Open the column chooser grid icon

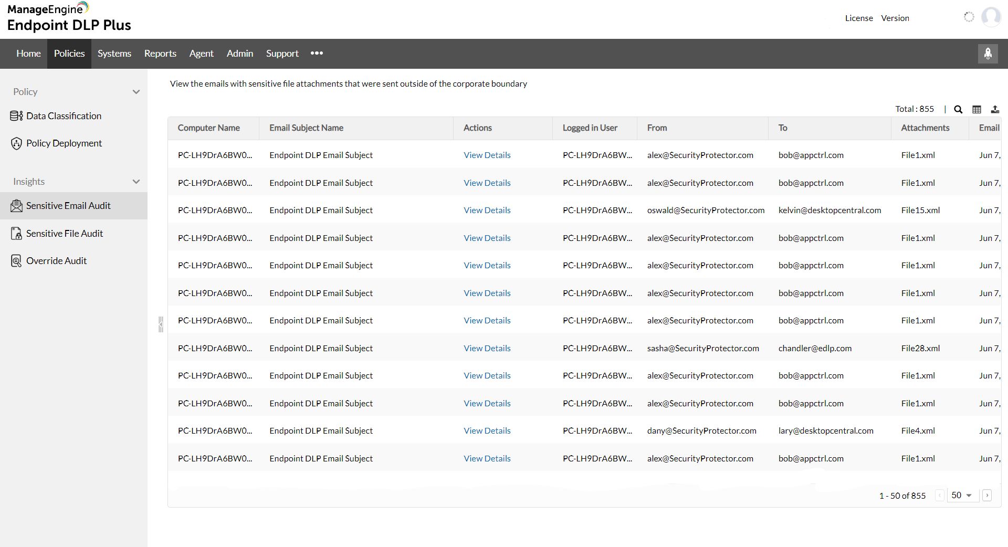[976, 109]
